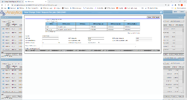Click the COR Amount input field
The width and height of the screenshot is (187, 100).
click(96, 38)
